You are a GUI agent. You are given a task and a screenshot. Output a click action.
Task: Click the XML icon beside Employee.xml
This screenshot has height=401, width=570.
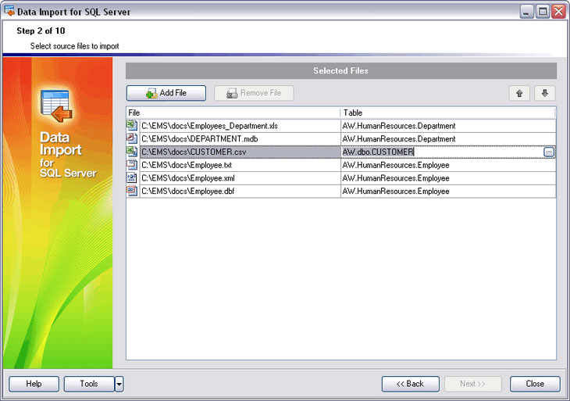click(x=132, y=178)
